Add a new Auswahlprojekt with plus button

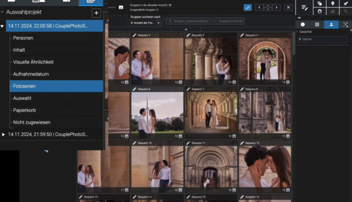click(96, 13)
